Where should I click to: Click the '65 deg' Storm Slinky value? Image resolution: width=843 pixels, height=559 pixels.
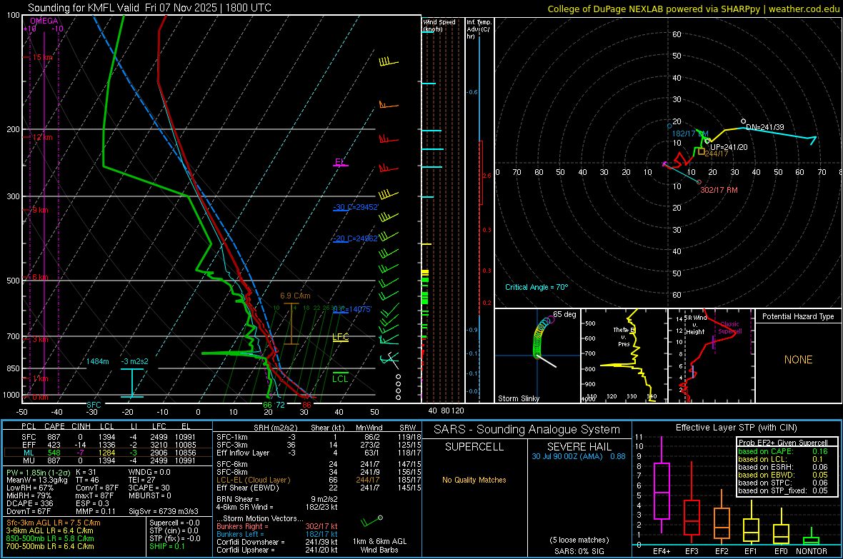(564, 314)
